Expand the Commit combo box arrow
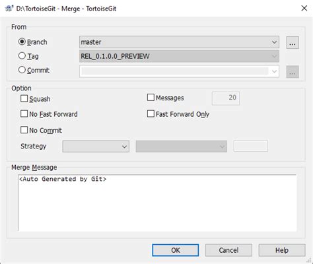 pos(274,71)
